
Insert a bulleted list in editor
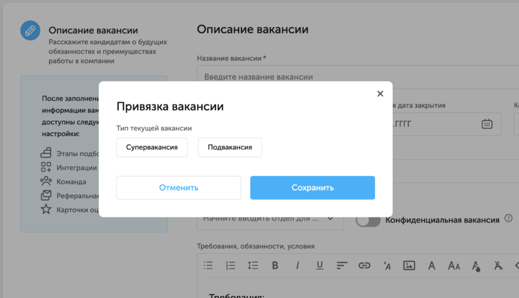pos(208,265)
